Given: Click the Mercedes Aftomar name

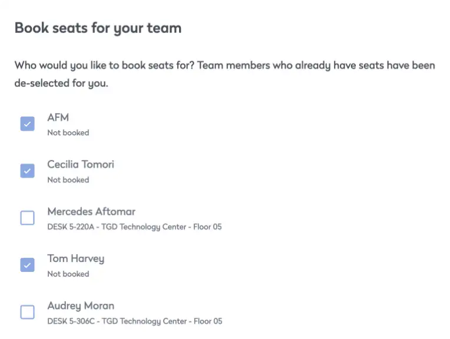Looking at the screenshot, I should point(91,211).
